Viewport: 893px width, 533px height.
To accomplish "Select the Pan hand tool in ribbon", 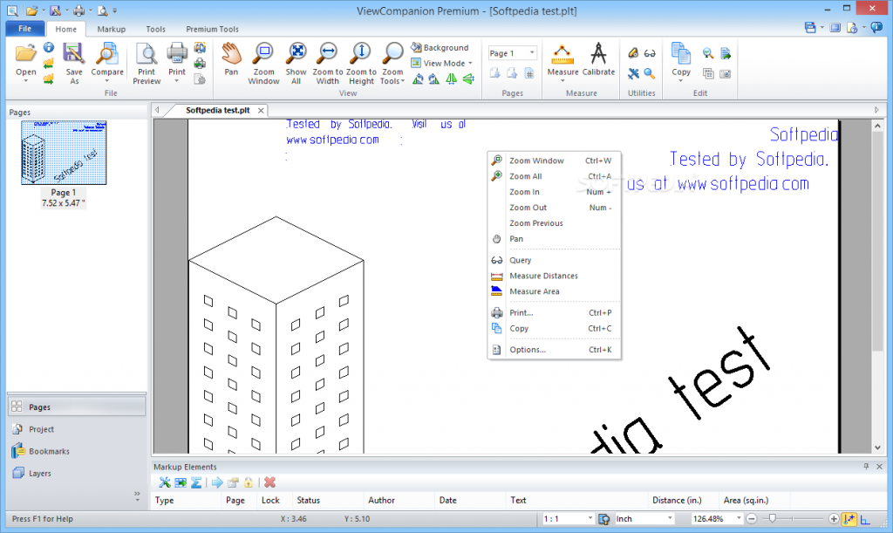I will pos(231,59).
